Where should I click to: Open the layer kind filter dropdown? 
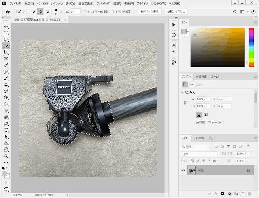(195, 147)
